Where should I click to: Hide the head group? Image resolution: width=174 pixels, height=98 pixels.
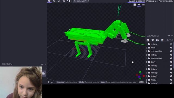pos(171,48)
